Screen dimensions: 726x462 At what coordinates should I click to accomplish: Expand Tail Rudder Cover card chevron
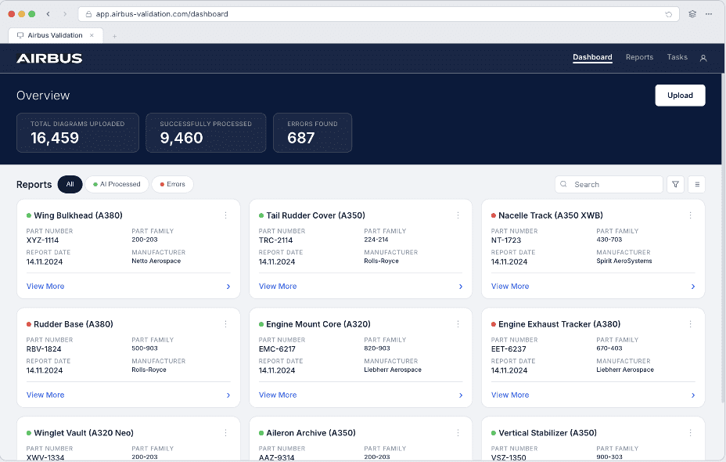coord(461,287)
